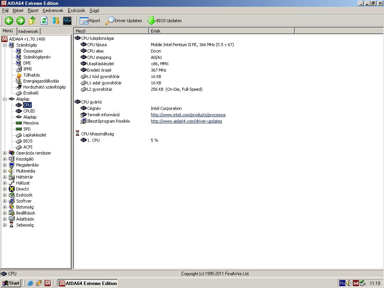Expand the Multimédia node
384x288 pixels.
tap(4, 171)
